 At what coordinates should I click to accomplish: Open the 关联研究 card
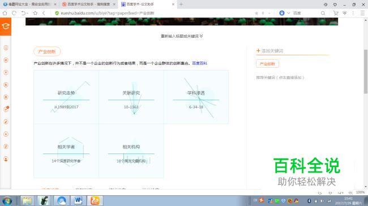(131, 97)
